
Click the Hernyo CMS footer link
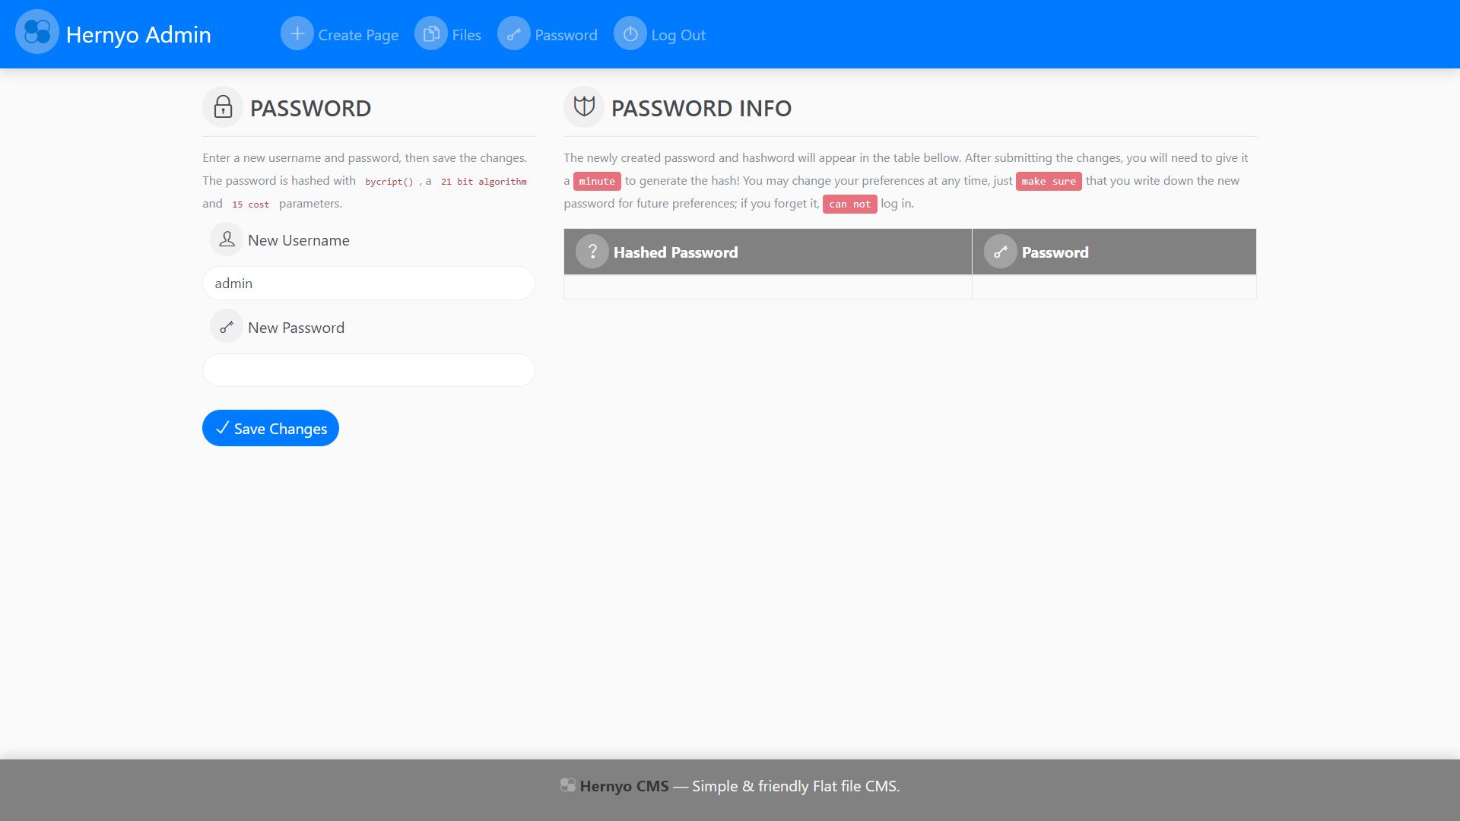tap(624, 786)
